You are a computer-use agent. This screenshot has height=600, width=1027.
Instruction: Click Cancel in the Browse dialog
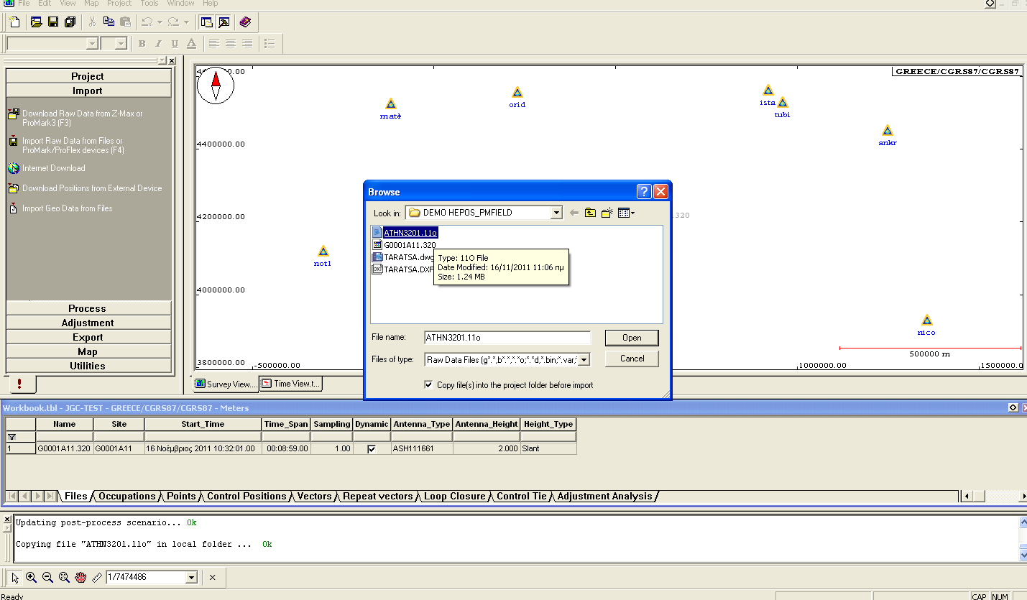(x=632, y=359)
